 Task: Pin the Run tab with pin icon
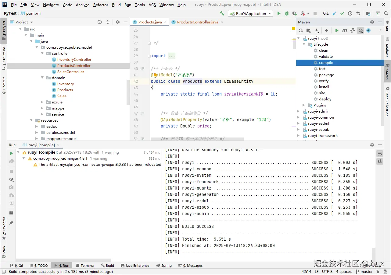click(11, 223)
